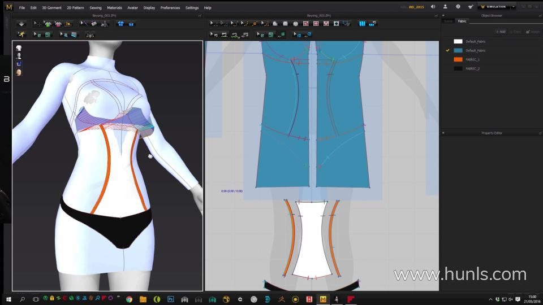
Task: Open Chrome from the Windows taskbar
Action: (x=129, y=299)
